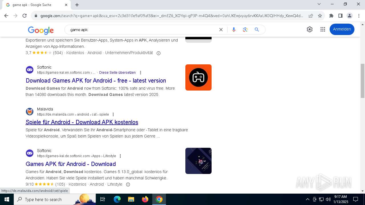Click 'Diese Seite übersetzen' link
The height and width of the screenshot is (205, 365).
[x=117, y=73]
